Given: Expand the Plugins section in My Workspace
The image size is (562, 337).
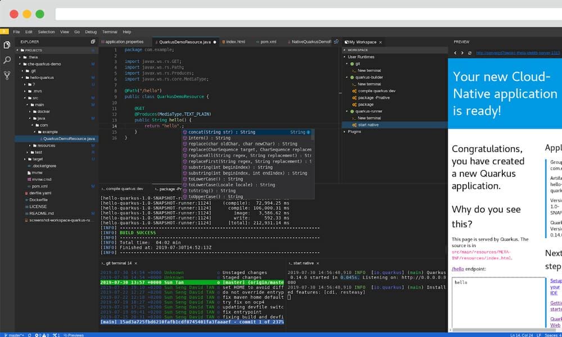Looking at the screenshot, I should coord(354,131).
